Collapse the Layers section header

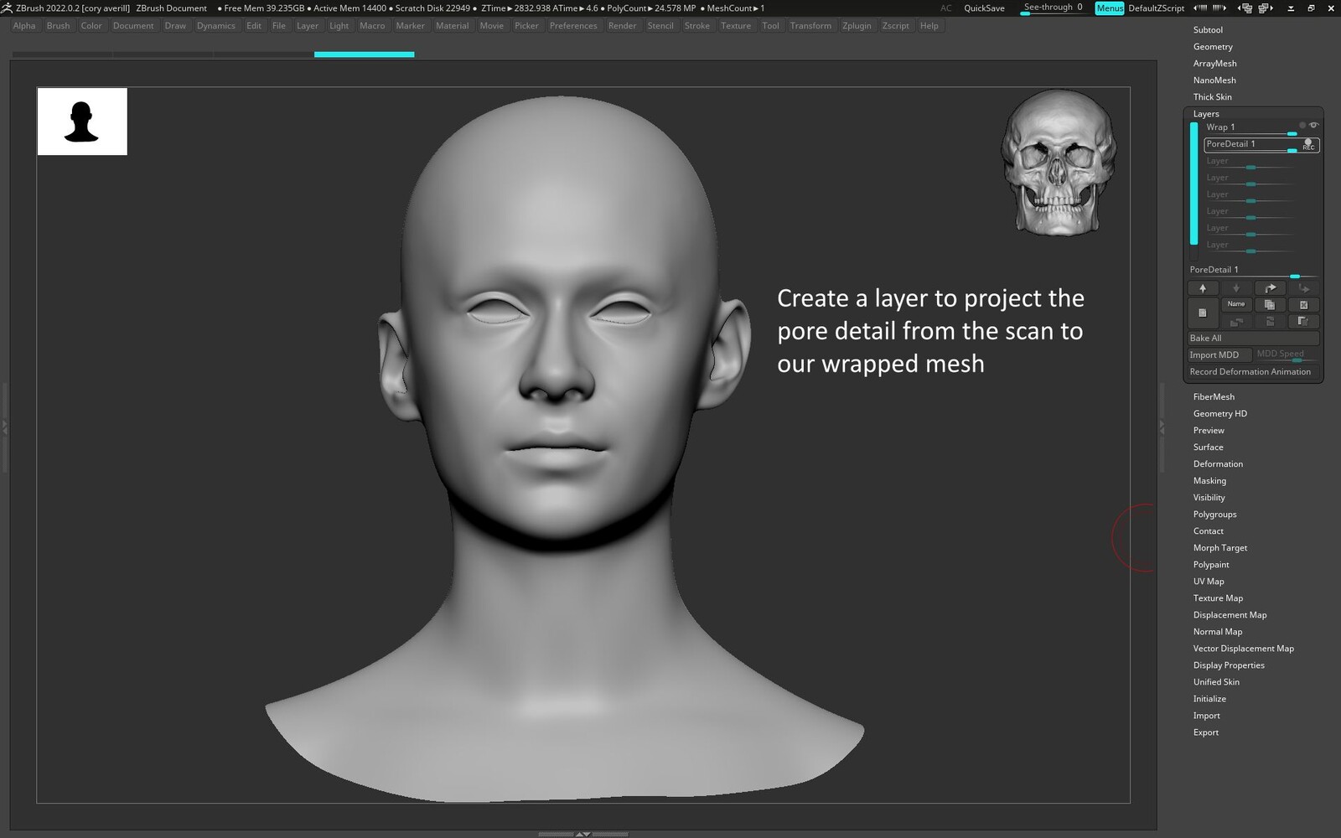(1206, 114)
